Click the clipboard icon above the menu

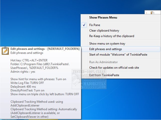(x=152, y=13)
